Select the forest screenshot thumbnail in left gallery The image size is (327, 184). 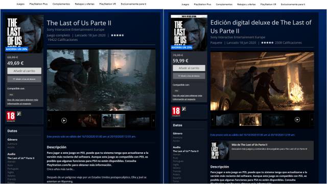[113, 121]
